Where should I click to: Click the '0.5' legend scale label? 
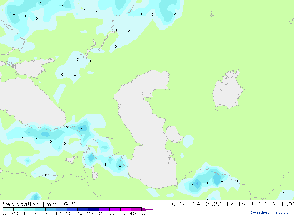pyautogui.click(x=16, y=213)
